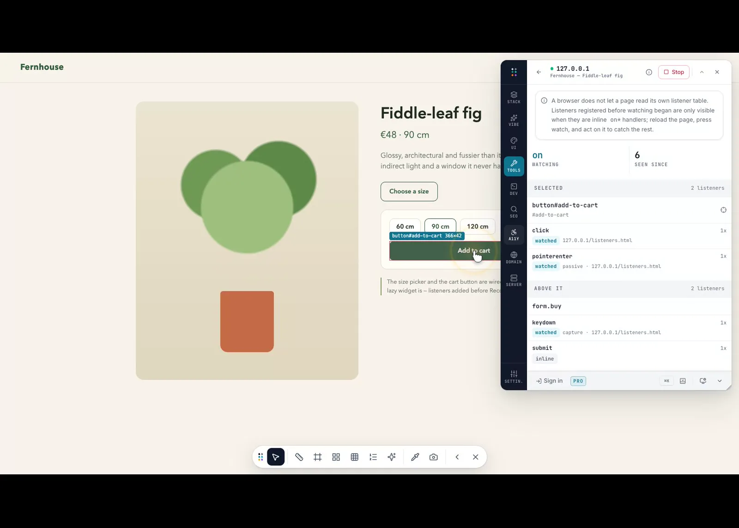Switch to the UI palette section
Screen dimensions: 739x528
(514, 143)
